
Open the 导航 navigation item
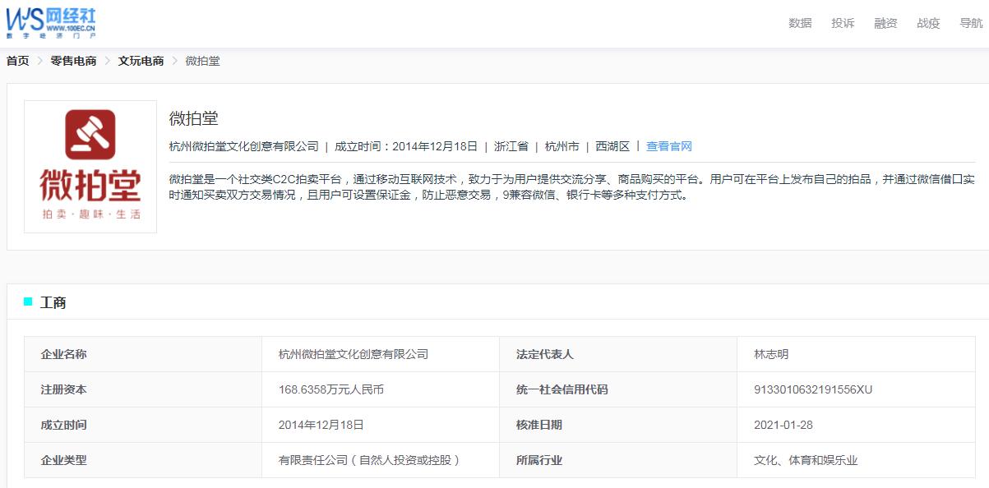969,23
